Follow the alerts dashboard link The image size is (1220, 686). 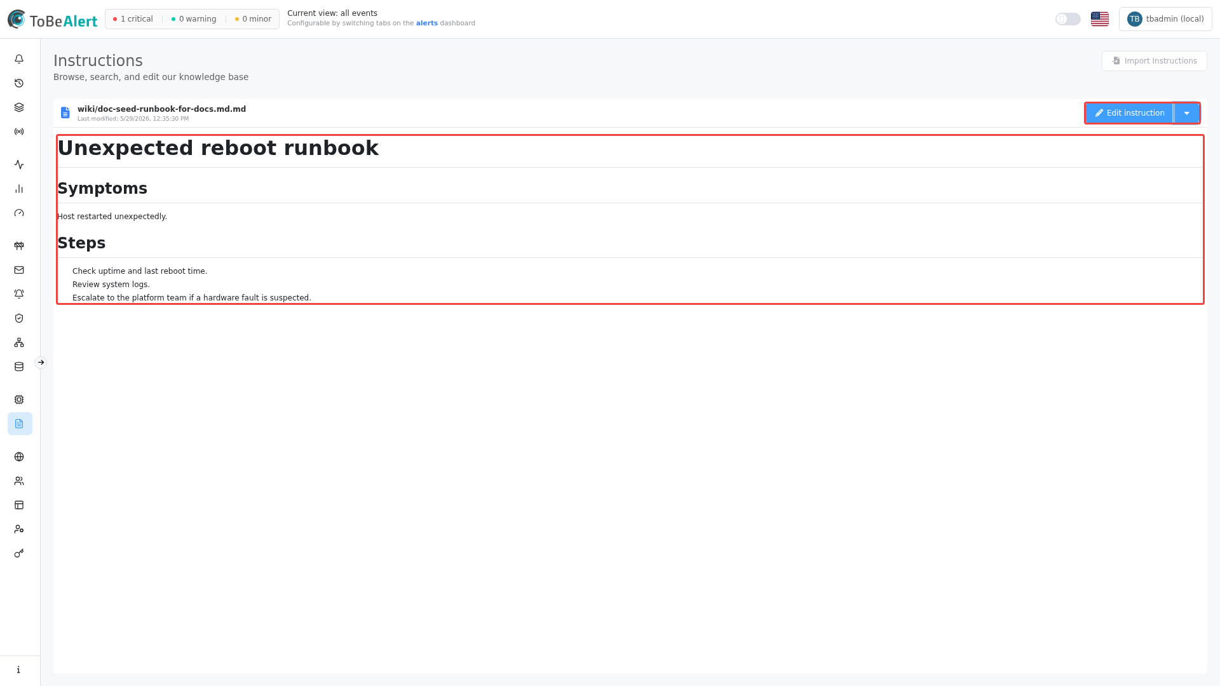(x=427, y=24)
